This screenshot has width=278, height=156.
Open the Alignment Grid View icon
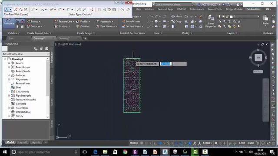tap(114, 10)
